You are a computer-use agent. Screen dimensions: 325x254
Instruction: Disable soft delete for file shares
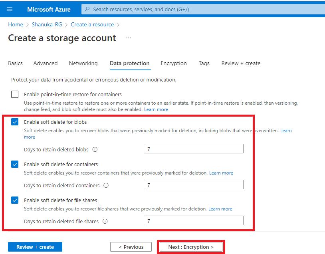click(x=15, y=200)
